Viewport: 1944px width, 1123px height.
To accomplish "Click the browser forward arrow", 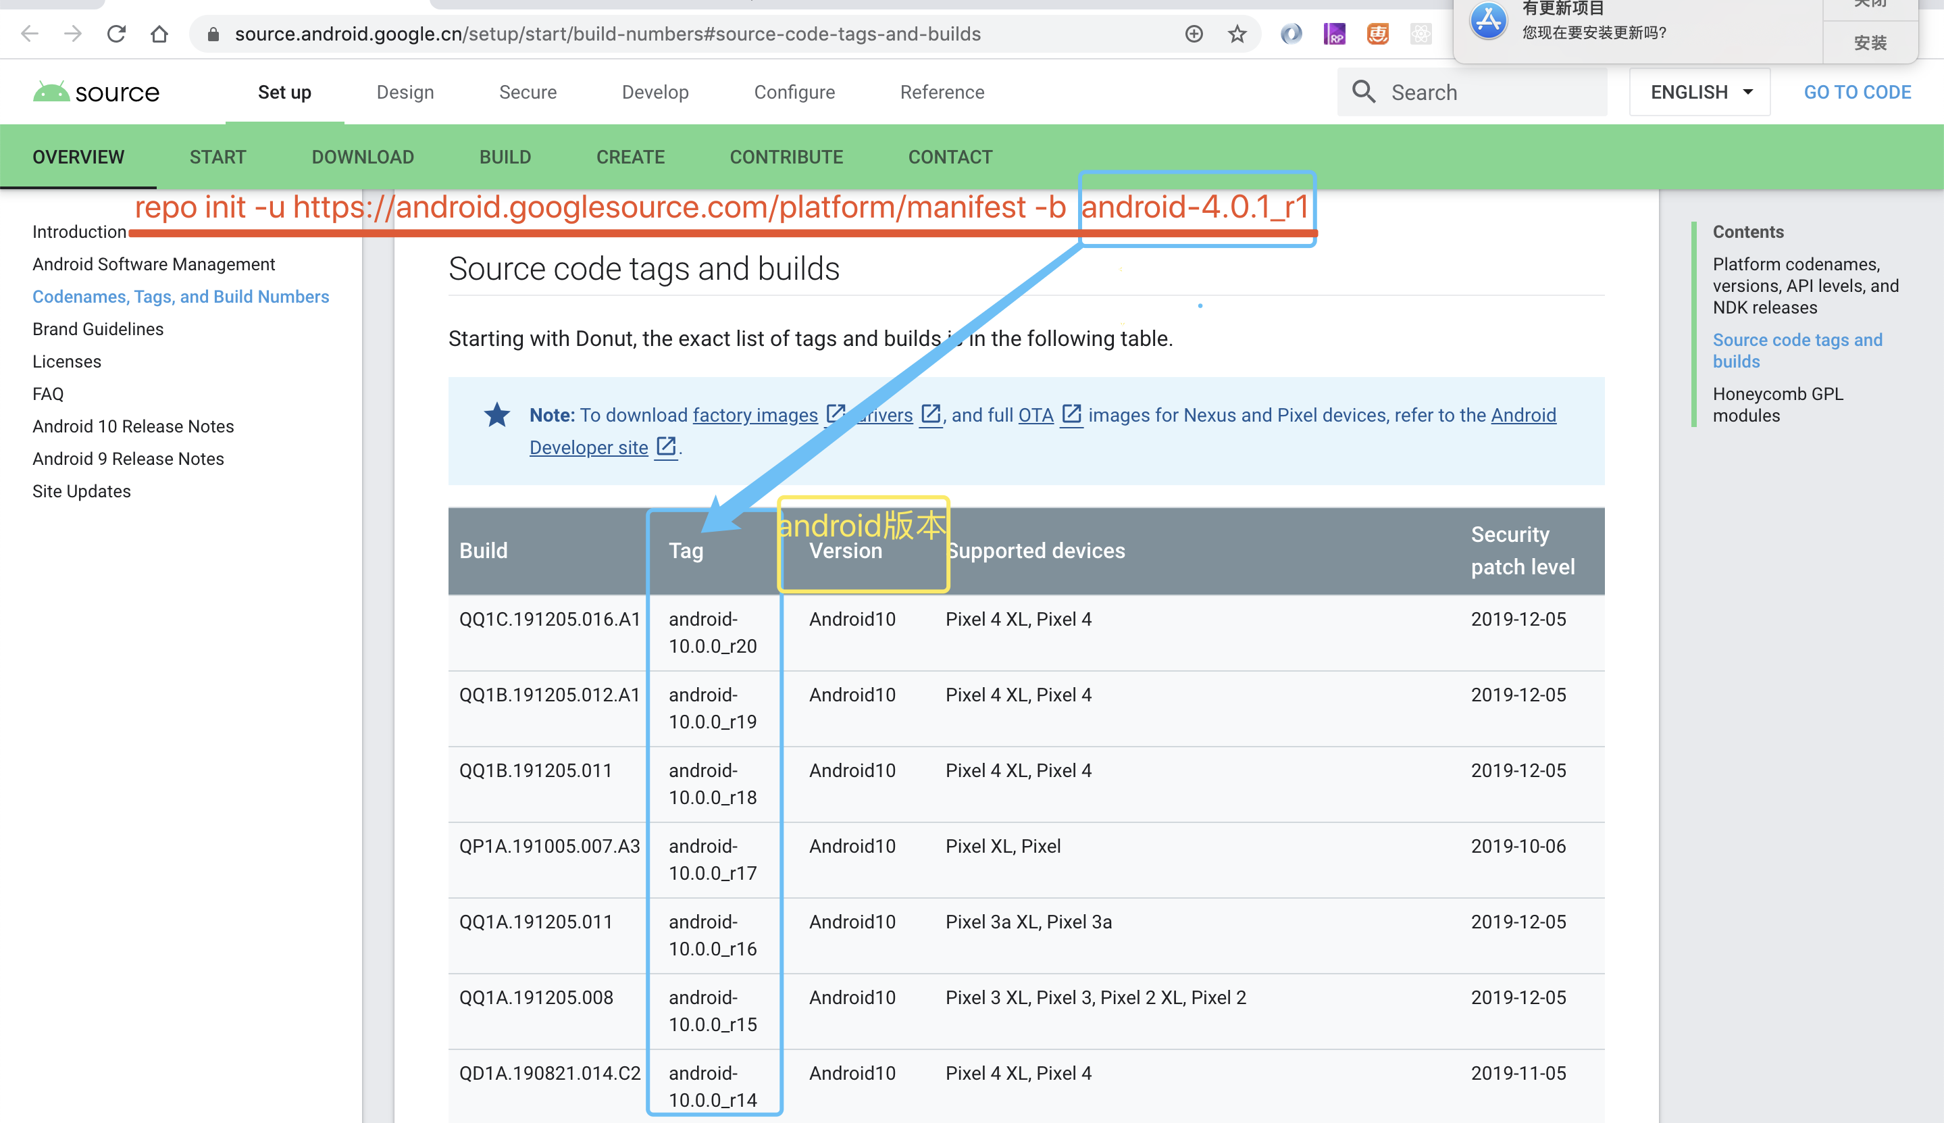I will (73, 34).
